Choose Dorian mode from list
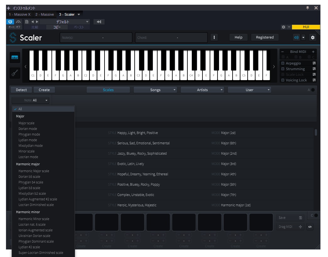 coord(28,129)
